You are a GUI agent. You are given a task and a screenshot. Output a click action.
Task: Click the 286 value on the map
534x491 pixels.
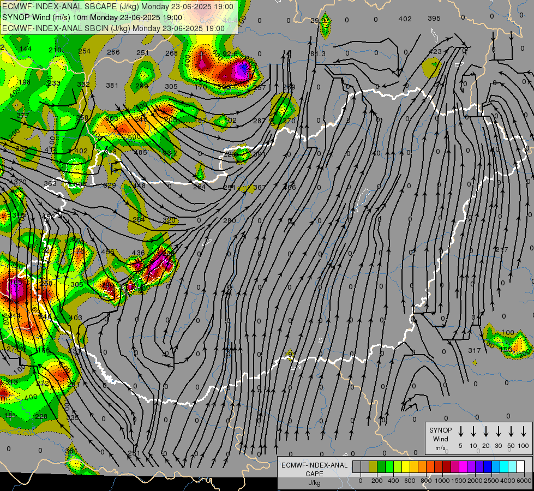coord(113,52)
